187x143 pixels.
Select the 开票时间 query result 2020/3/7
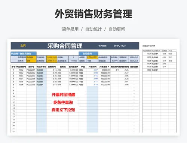click(134, 57)
